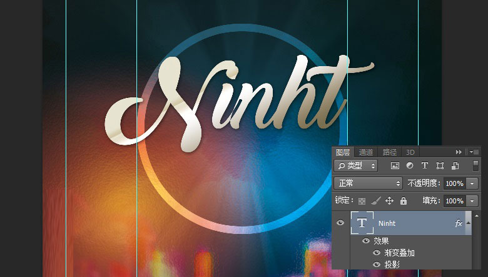
Task: Hide the Ninht text layer
Action: click(x=340, y=223)
